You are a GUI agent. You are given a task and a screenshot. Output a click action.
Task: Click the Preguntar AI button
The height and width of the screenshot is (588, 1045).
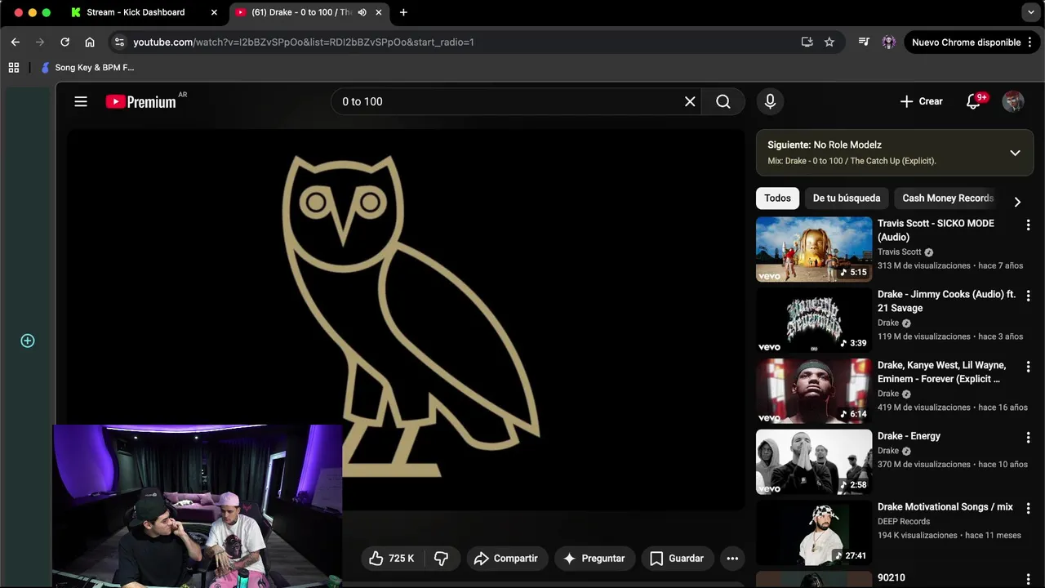coord(594,559)
